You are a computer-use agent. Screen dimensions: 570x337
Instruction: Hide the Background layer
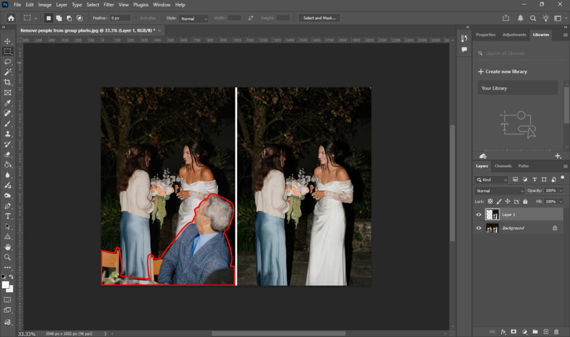click(478, 227)
